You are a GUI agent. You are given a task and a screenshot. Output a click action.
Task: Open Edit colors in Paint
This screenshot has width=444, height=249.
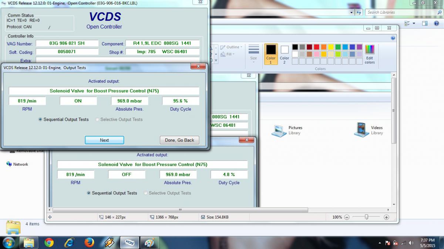coord(369,54)
